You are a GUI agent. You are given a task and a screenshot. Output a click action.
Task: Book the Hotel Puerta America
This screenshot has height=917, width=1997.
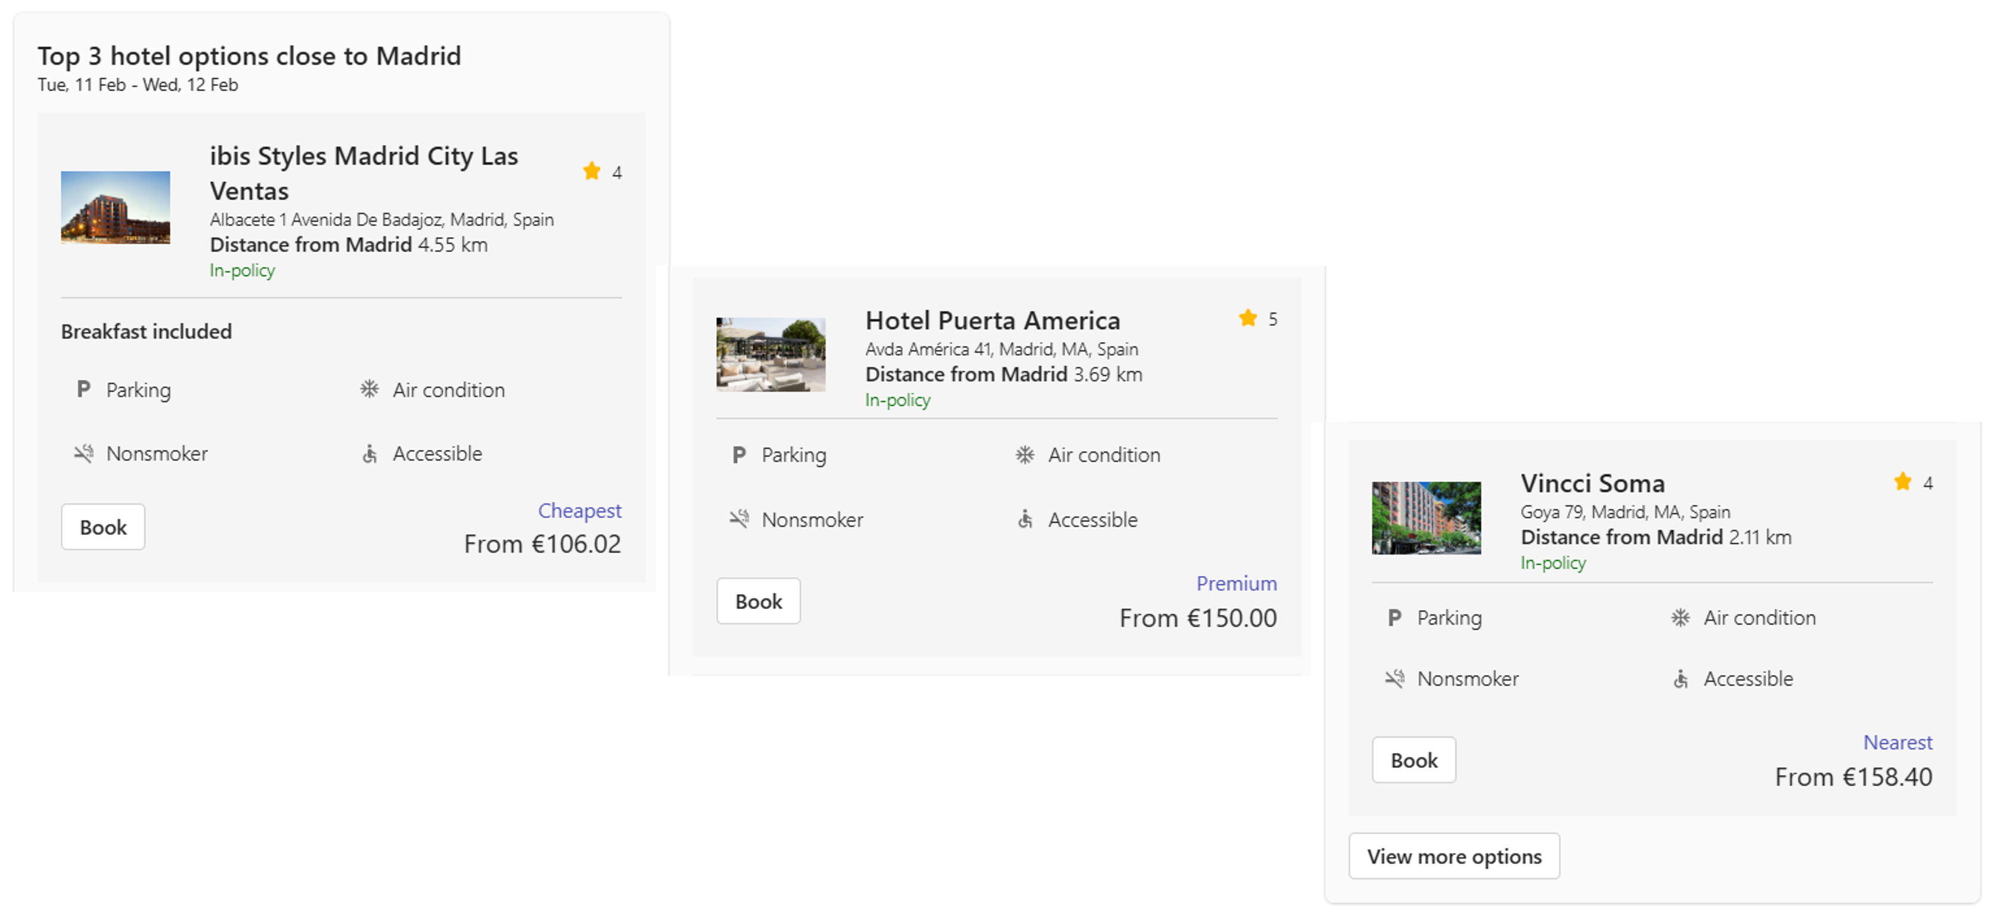coord(758,601)
